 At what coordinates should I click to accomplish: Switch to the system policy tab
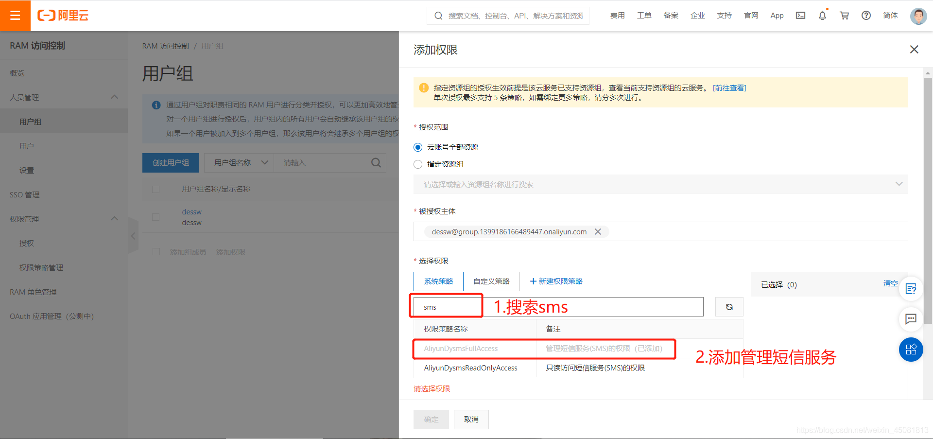pos(438,281)
